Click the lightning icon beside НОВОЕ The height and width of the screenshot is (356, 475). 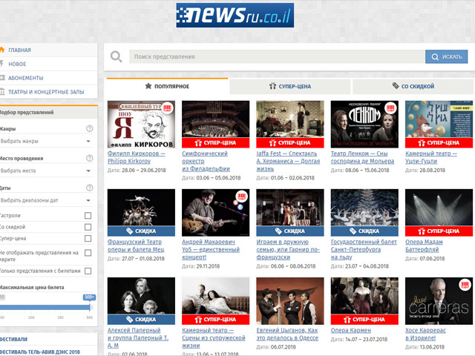1,64
